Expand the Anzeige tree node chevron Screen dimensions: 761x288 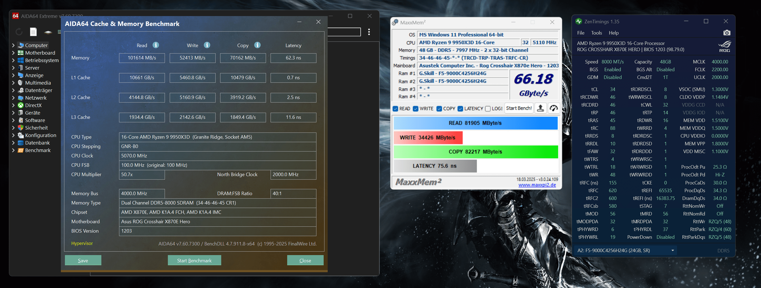[x=13, y=75]
